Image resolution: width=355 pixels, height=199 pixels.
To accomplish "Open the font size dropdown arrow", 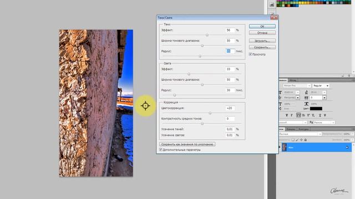I will (x=298, y=92).
